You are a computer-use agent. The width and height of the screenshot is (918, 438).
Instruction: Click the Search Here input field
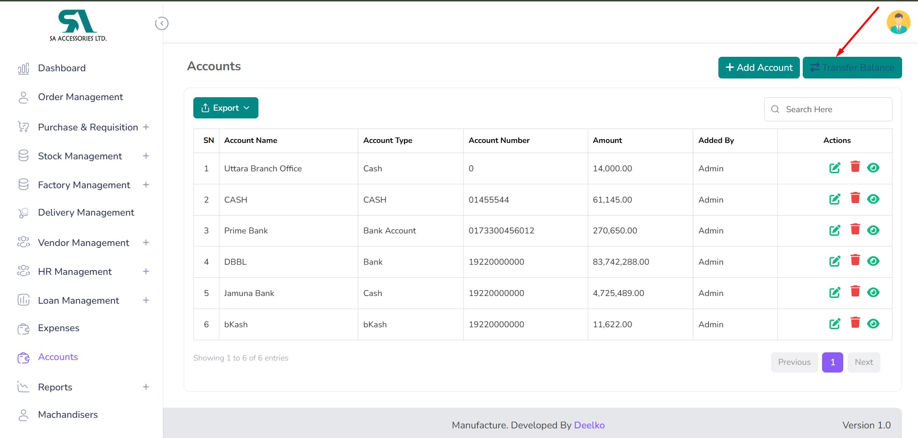pos(834,110)
